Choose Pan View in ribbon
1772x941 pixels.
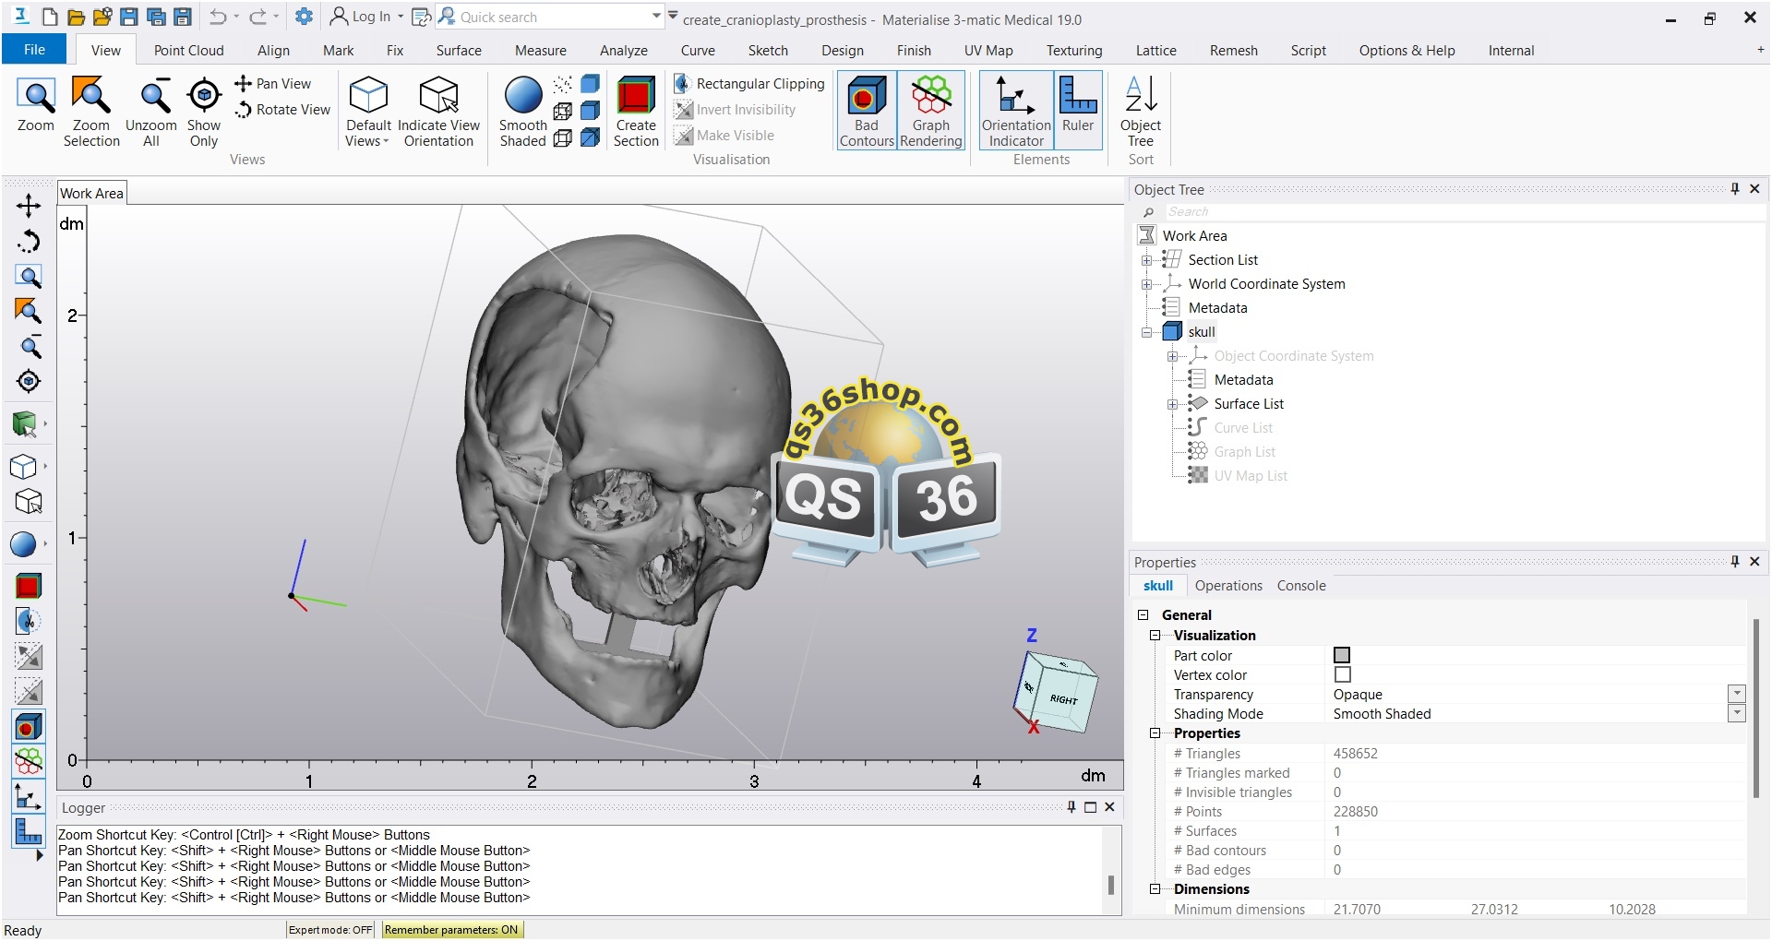(273, 83)
